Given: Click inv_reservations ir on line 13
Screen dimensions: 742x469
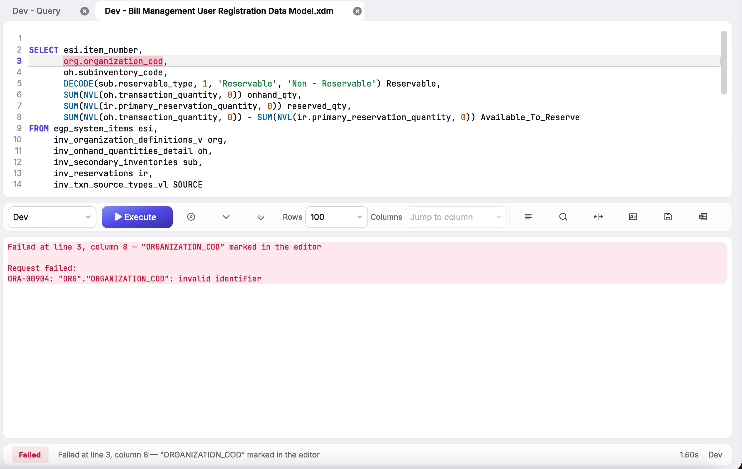Looking at the screenshot, I should pos(101,173).
